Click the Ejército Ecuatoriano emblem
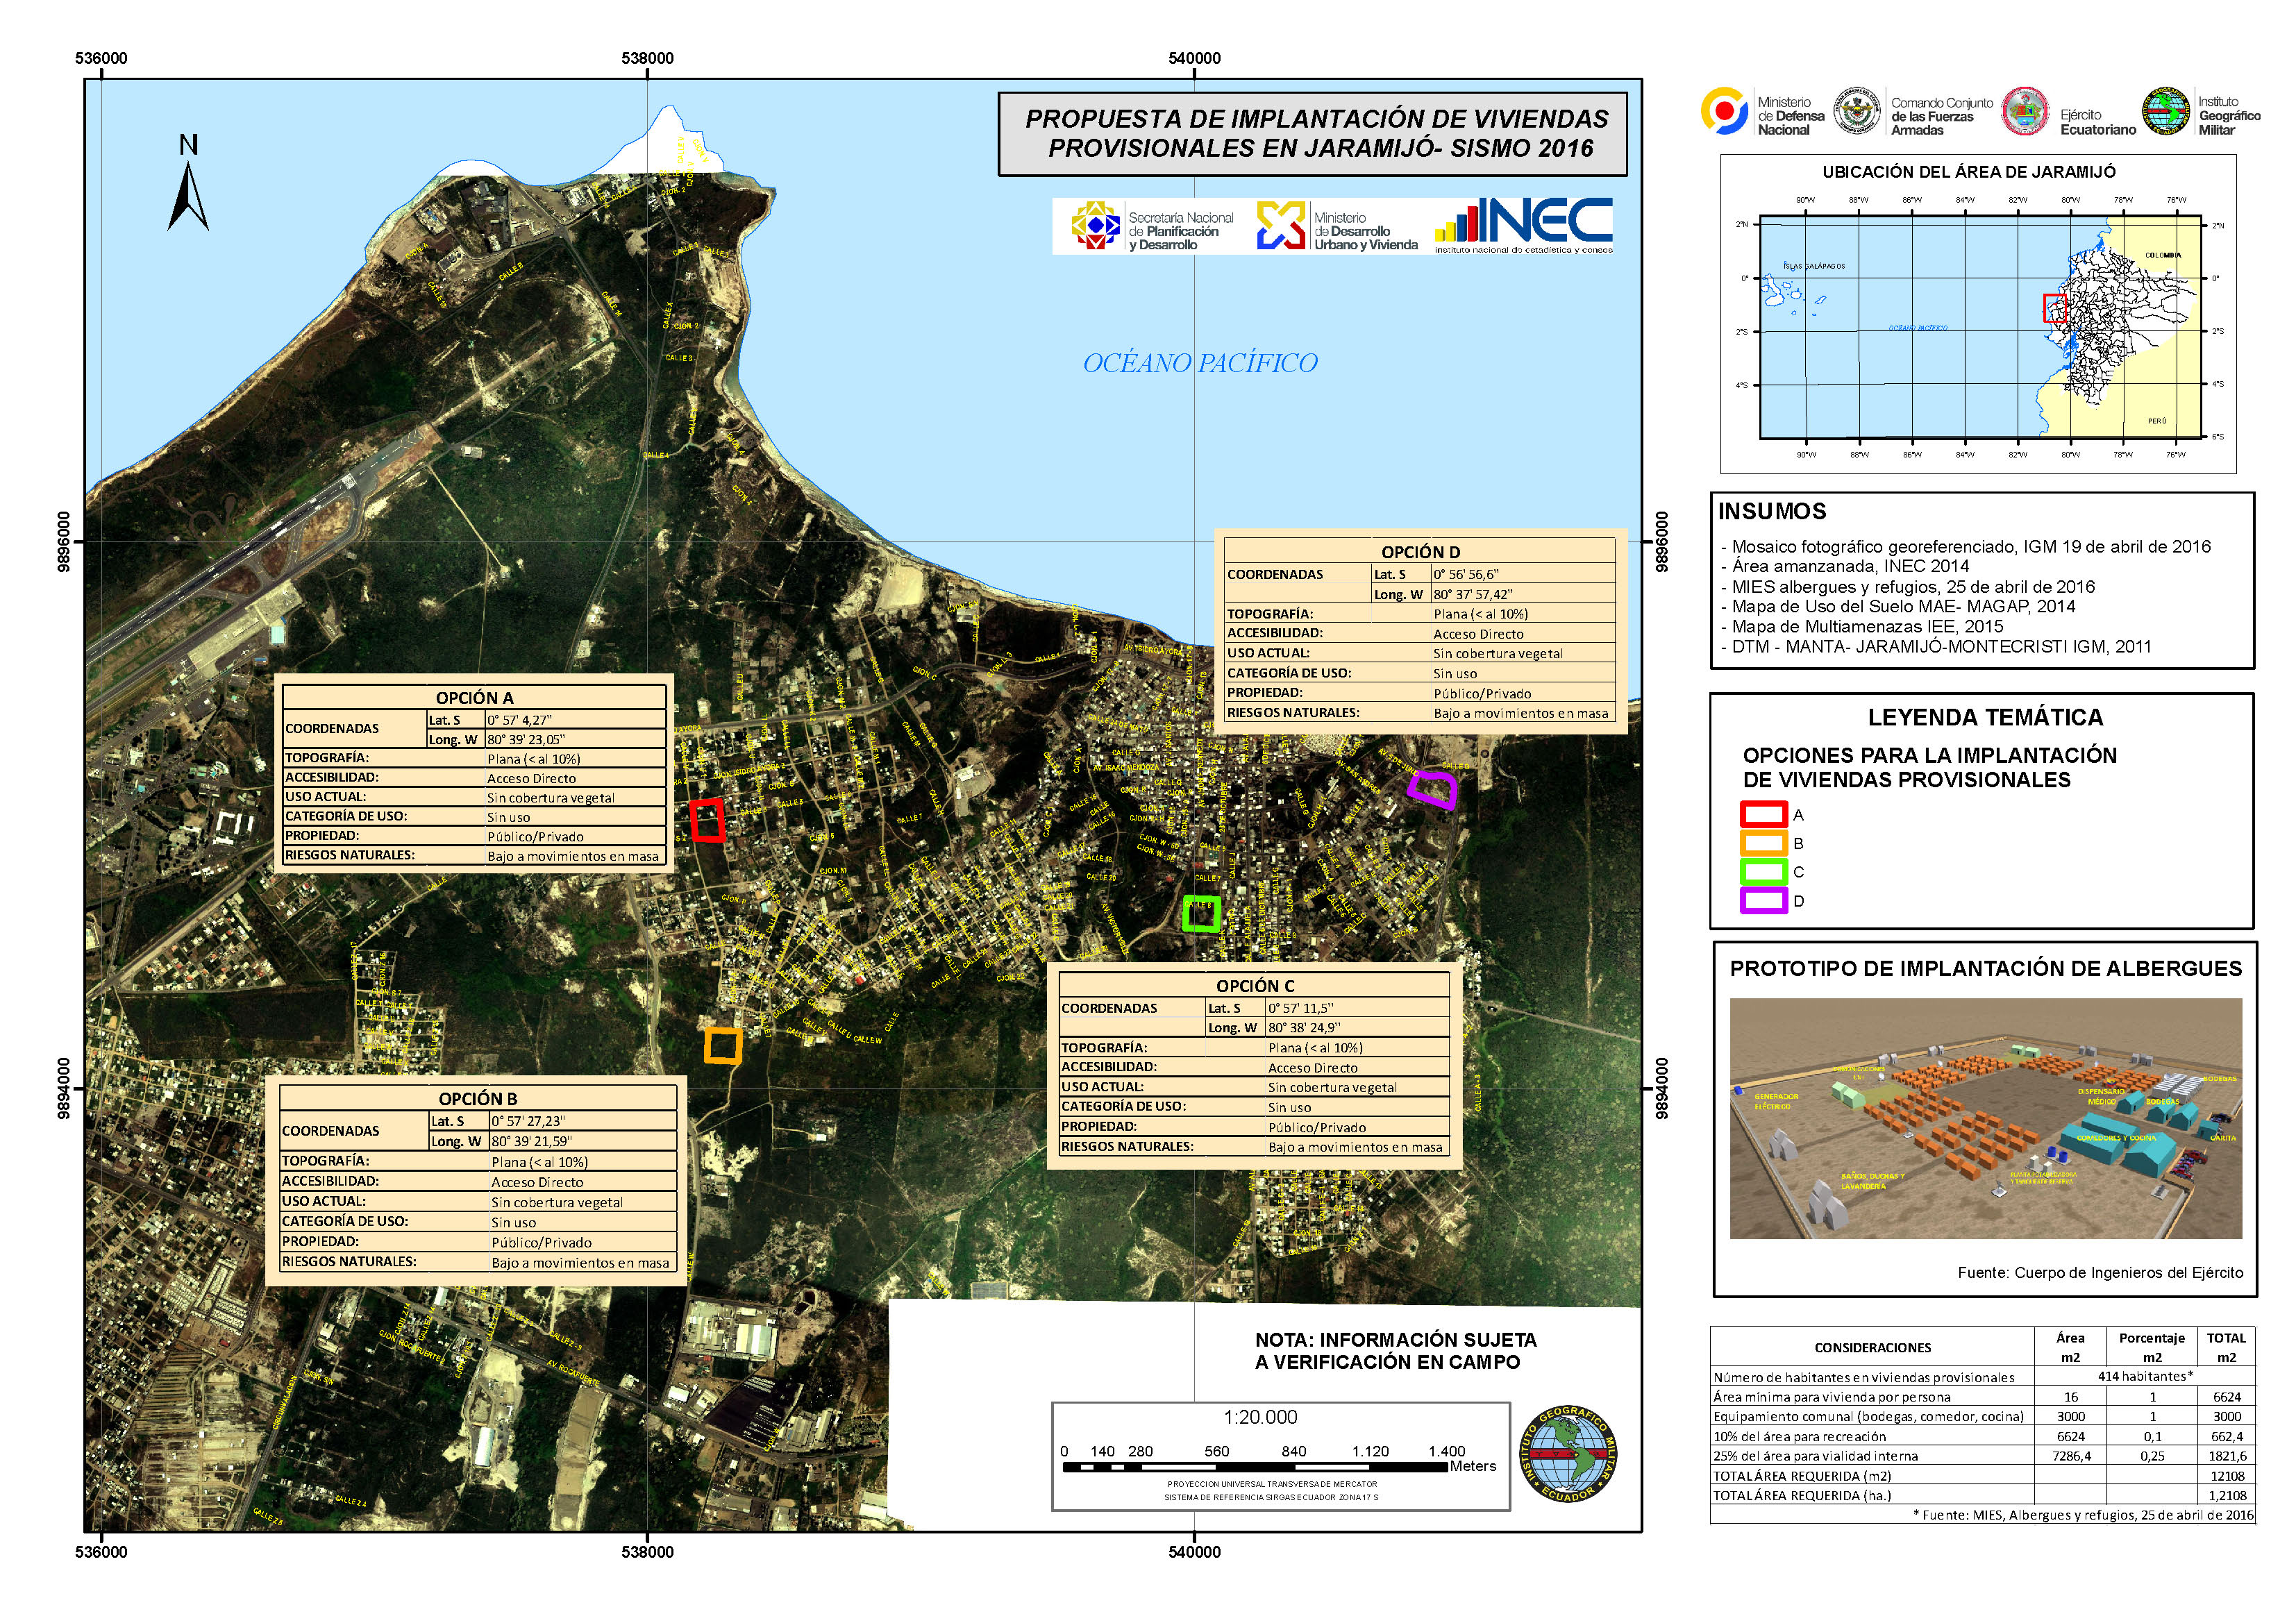2296x1623 pixels. (2025, 112)
